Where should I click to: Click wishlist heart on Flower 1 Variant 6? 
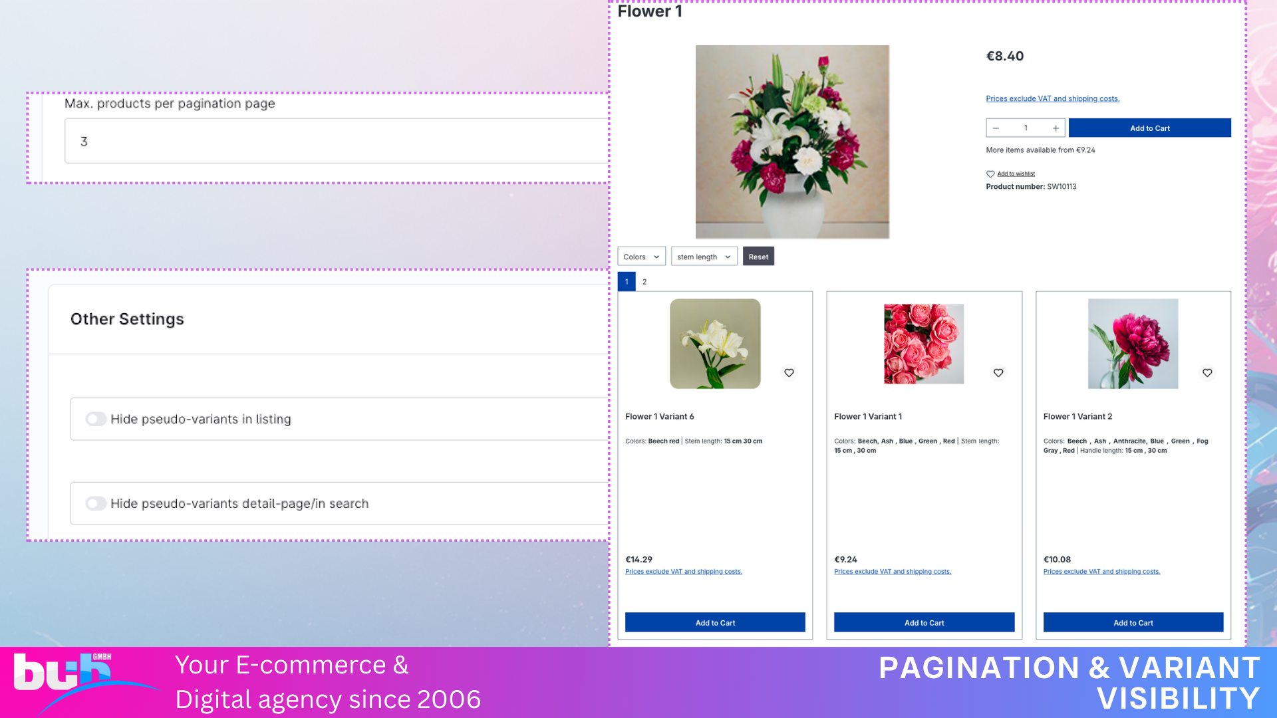pos(789,373)
